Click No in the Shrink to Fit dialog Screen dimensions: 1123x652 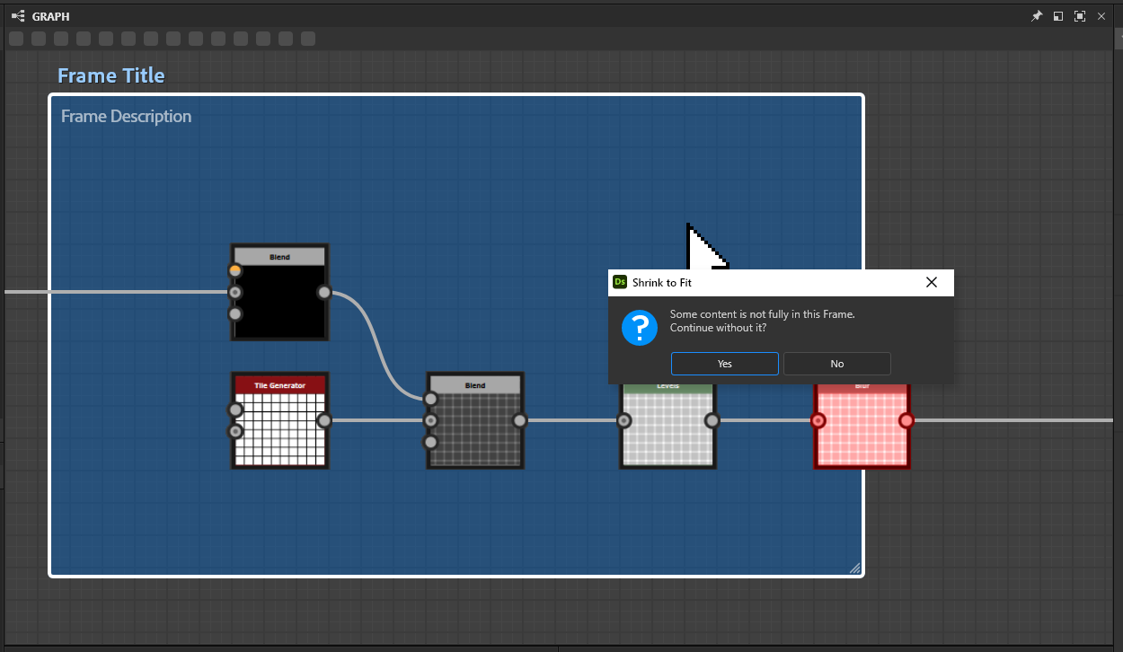(836, 364)
